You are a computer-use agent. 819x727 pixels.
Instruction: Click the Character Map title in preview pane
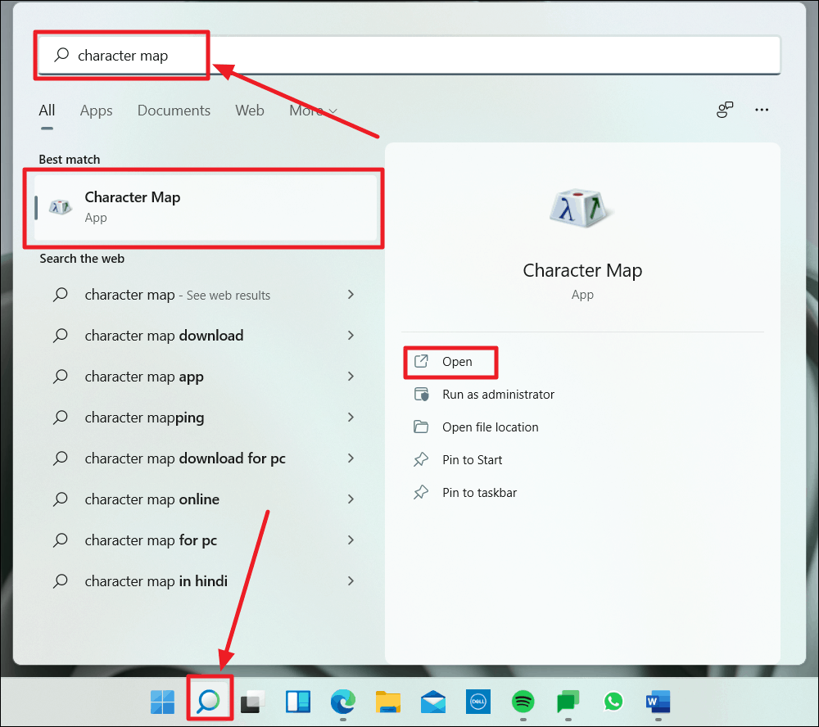(x=582, y=270)
